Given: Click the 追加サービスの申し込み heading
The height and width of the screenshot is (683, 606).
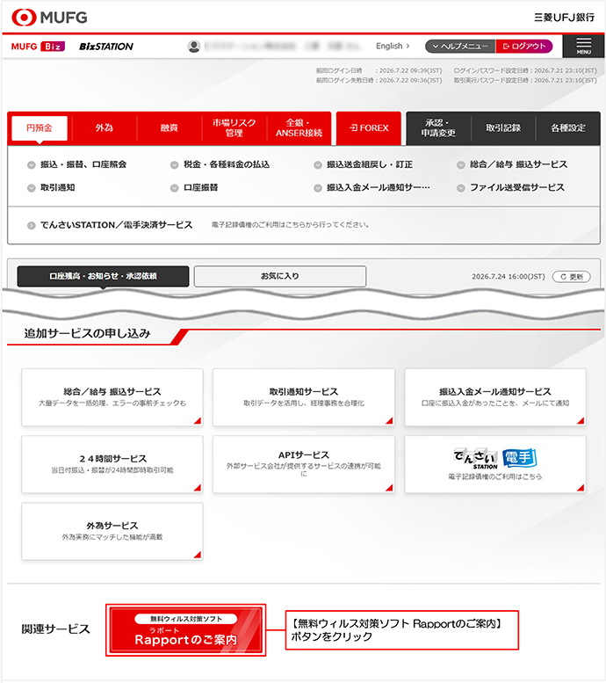Looking at the screenshot, I should tap(87, 334).
